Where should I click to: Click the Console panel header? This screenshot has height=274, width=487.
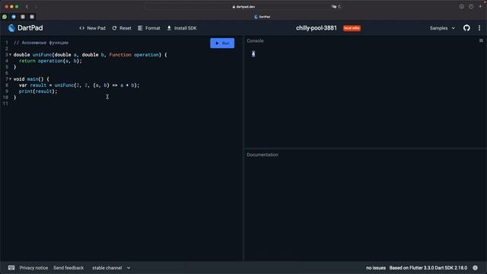[255, 40]
